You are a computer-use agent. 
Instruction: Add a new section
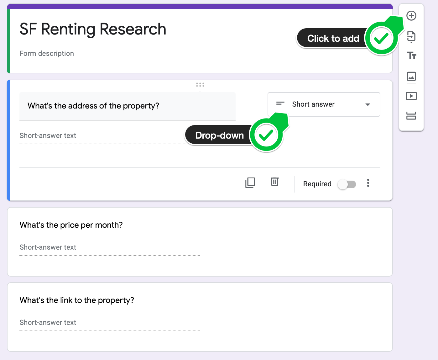pos(411,116)
